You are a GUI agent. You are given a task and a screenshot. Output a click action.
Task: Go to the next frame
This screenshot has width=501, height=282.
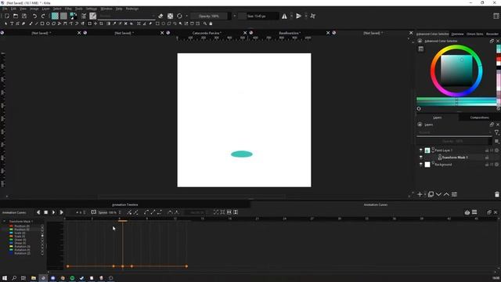tap(61, 212)
